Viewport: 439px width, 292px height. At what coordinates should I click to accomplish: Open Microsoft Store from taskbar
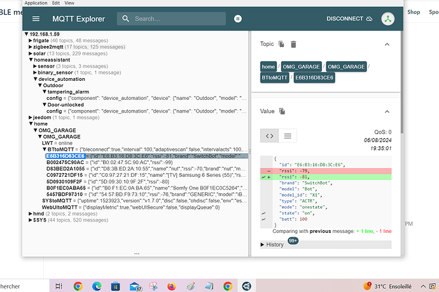point(115,286)
